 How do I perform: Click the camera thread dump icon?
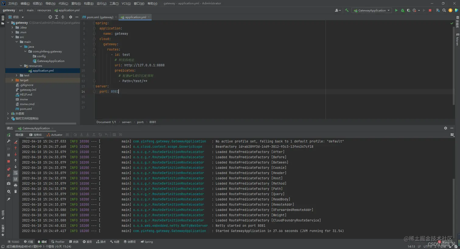[9, 184]
